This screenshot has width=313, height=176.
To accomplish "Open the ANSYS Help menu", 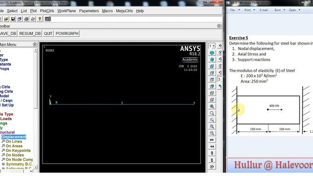I will (140, 11).
